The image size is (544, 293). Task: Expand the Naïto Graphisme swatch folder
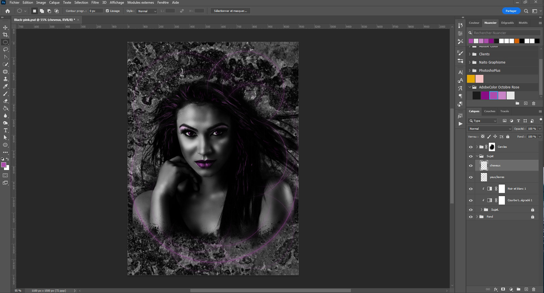(x=470, y=62)
